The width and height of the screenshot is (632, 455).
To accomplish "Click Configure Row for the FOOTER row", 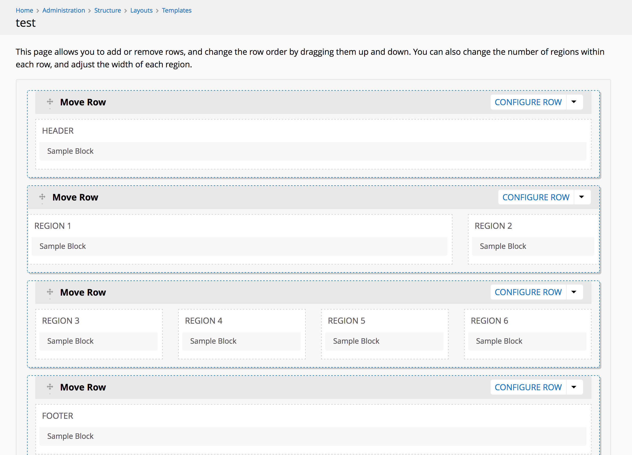I will [x=528, y=387].
